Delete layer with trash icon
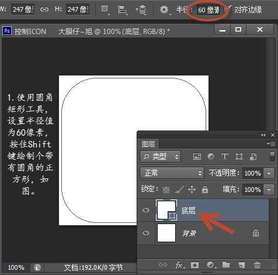Image resolution: width=278 pixels, height=275 pixels. coord(257,265)
